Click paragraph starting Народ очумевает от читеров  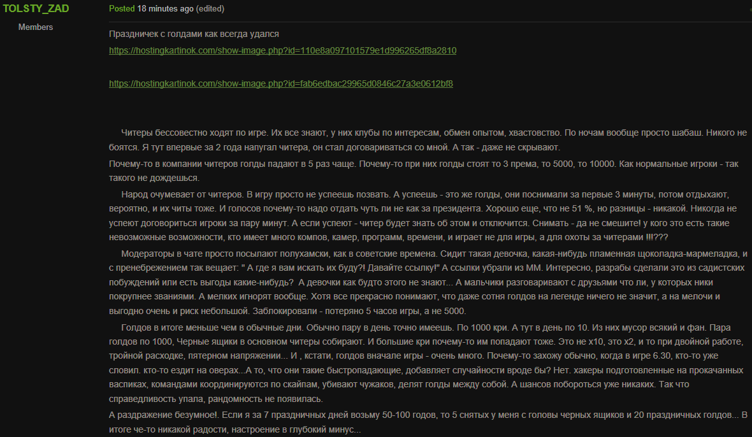pyautogui.click(x=423, y=215)
